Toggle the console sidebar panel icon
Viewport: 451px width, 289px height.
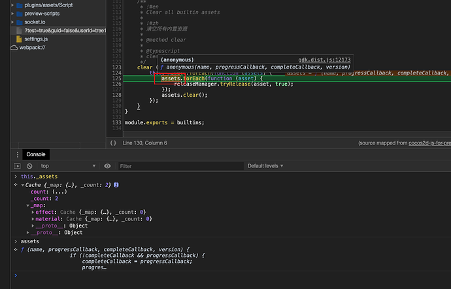[17, 166]
